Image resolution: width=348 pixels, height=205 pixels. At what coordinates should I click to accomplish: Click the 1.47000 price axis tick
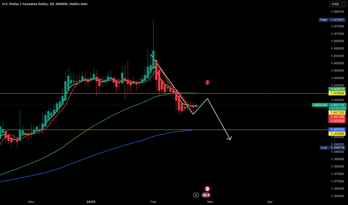point(337,34)
